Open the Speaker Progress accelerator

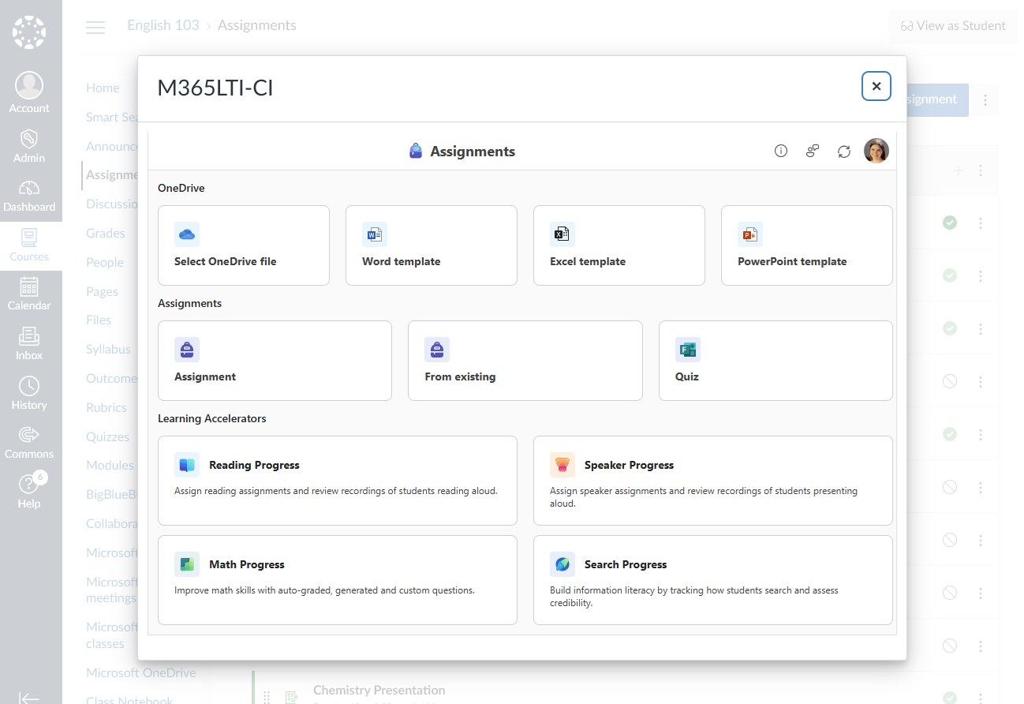713,481
